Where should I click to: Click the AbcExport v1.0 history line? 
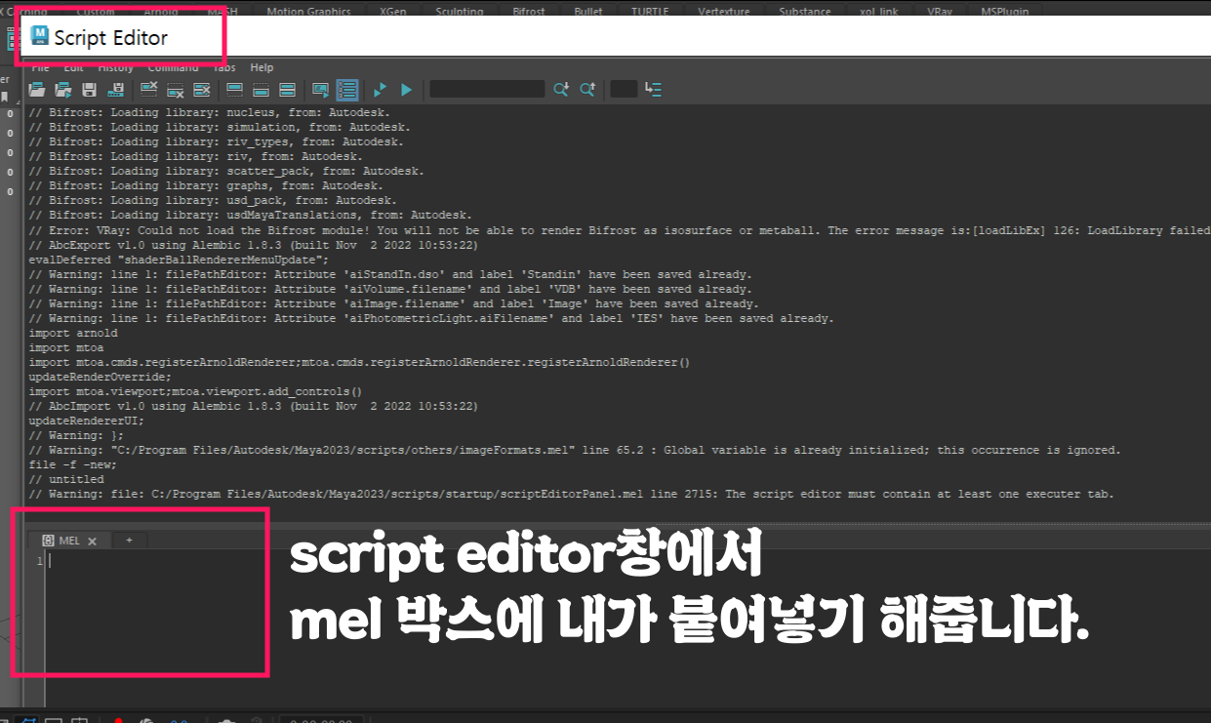pos(254,245)
